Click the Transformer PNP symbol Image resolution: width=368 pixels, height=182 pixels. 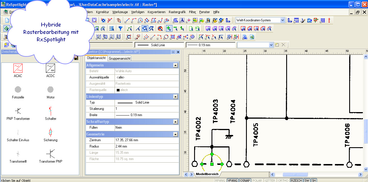[50, 154]
